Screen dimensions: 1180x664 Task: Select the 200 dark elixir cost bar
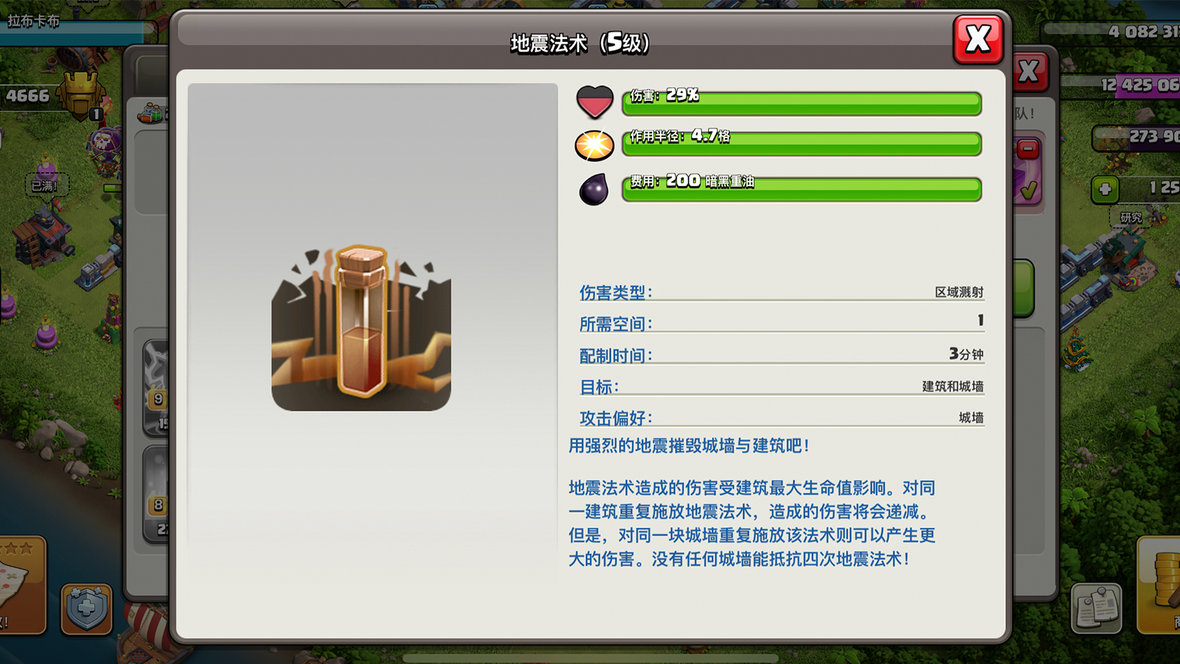pos(802,189)
